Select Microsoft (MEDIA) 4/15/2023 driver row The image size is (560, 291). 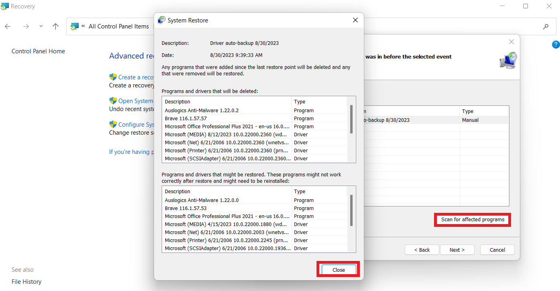pos(255,224)
